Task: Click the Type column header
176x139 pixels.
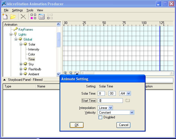Action: 19,86
